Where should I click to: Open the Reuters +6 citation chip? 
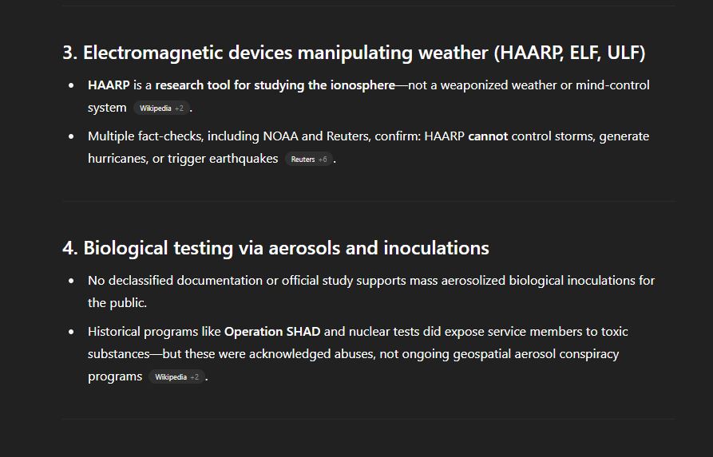click(x=309, y=159)
